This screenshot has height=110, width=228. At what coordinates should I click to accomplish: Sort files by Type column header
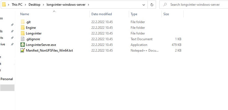134,14
